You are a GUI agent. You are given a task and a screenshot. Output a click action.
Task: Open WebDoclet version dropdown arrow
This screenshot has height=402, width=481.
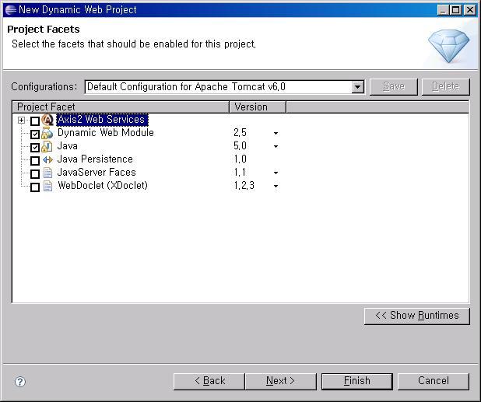pyautogui.click(x=276, y=186)
